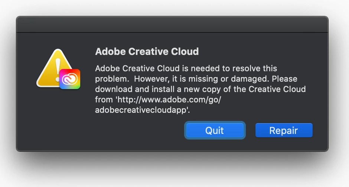This screenshot has width=349, height=187.
Task: Click the Creative Cloud rainbow logo badge
Action: (70, 79)
